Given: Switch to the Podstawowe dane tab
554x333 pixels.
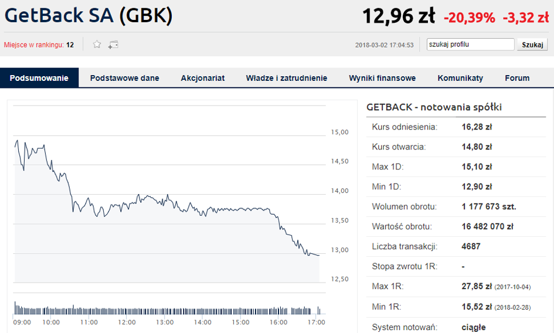Looking at the screenshot, I should point(124,78).
